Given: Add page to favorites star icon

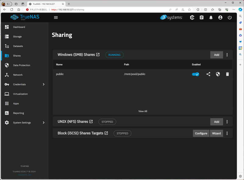Looking at the screenshot, I should coord(189,10).
